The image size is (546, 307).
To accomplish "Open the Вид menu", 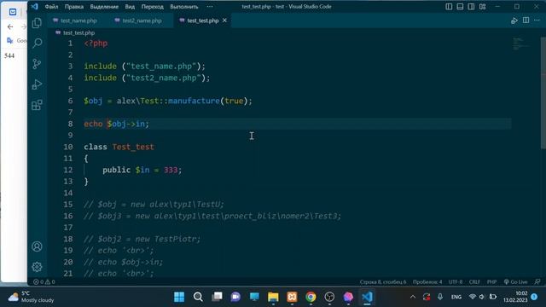I will click(x=130, y=7).
